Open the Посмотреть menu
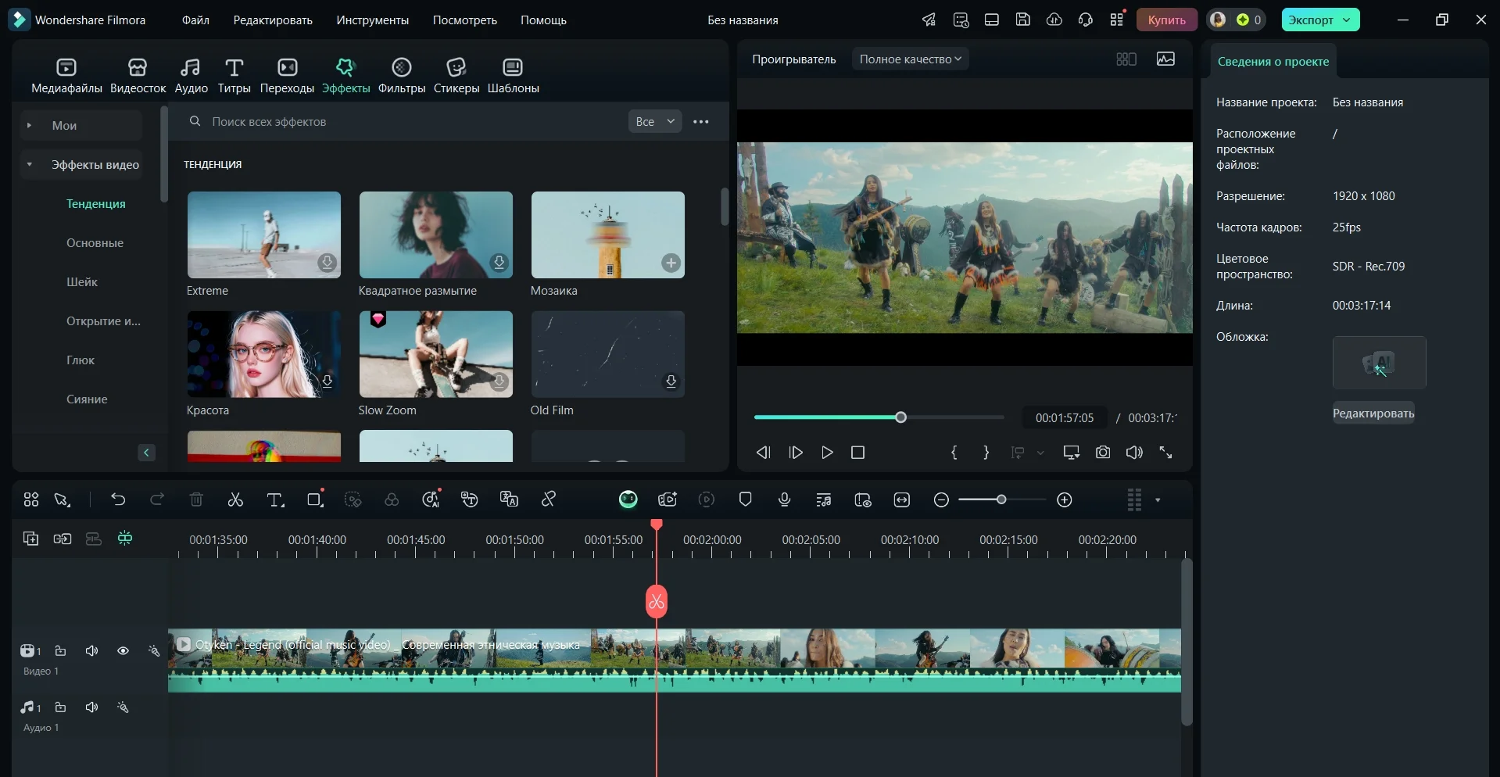 pyautogui.click(x=465, y=20)
